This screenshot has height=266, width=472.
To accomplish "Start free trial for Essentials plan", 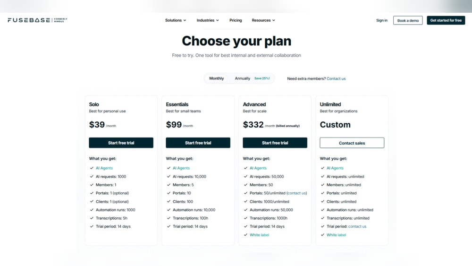I will pyautogui.click(x=198, y=143).
